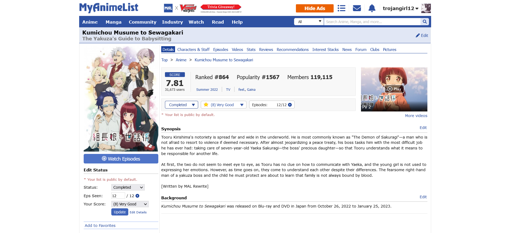The height and width of the screenshot is (233, 510).
Task: Open the Anime menu
Action: 90,22
